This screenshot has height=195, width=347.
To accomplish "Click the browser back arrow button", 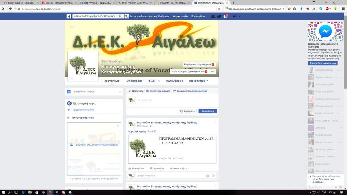I will coord(10,9).
